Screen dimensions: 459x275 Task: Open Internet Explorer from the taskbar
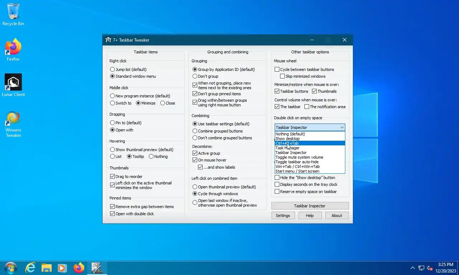tap(30, 268)
